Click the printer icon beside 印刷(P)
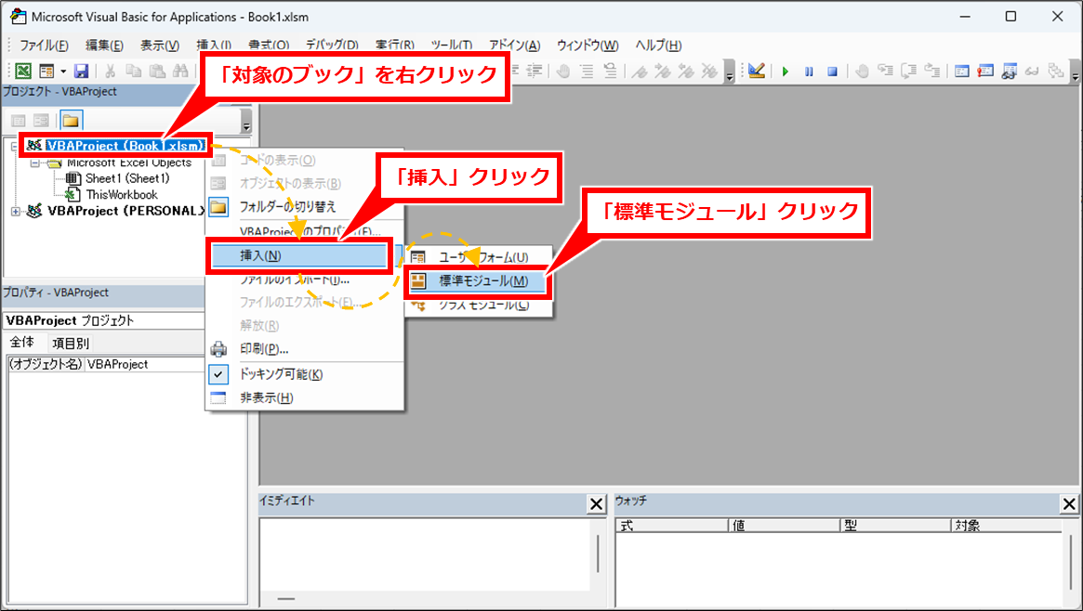 (x=218, y=349)
